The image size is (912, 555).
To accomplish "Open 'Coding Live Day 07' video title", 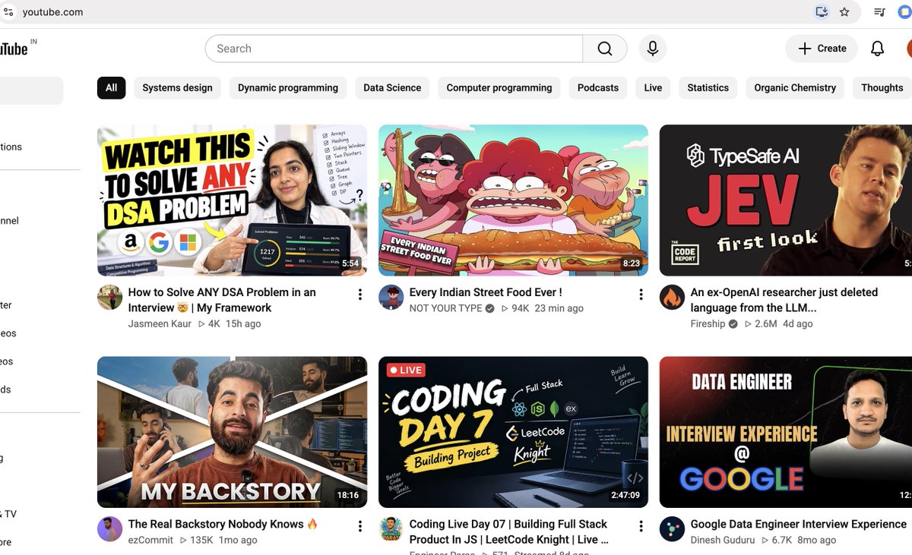I will [509, 531].
